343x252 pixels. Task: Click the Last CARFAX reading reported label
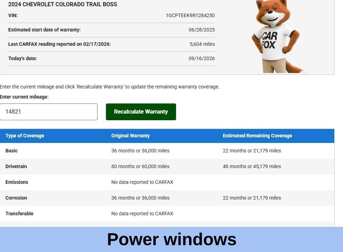point(60,44)
